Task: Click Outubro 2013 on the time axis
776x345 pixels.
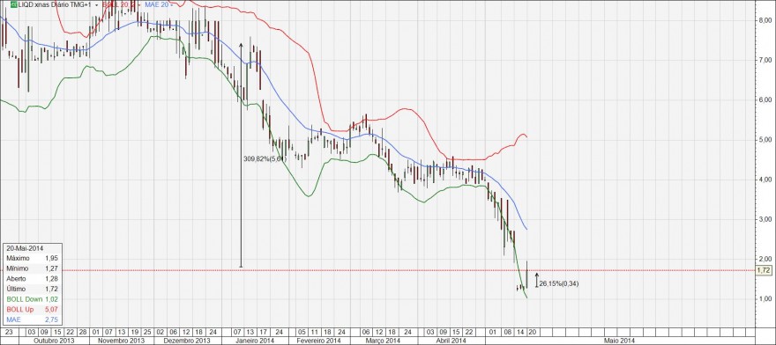Action: pos(53,341)
